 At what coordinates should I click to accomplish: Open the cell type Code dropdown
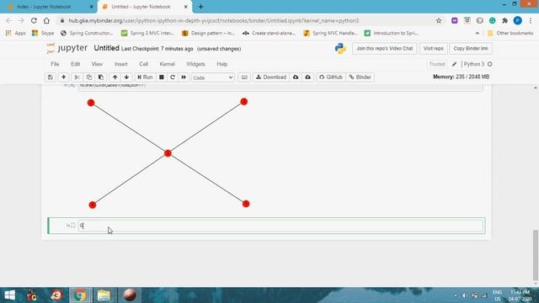(x=213, y=77)
